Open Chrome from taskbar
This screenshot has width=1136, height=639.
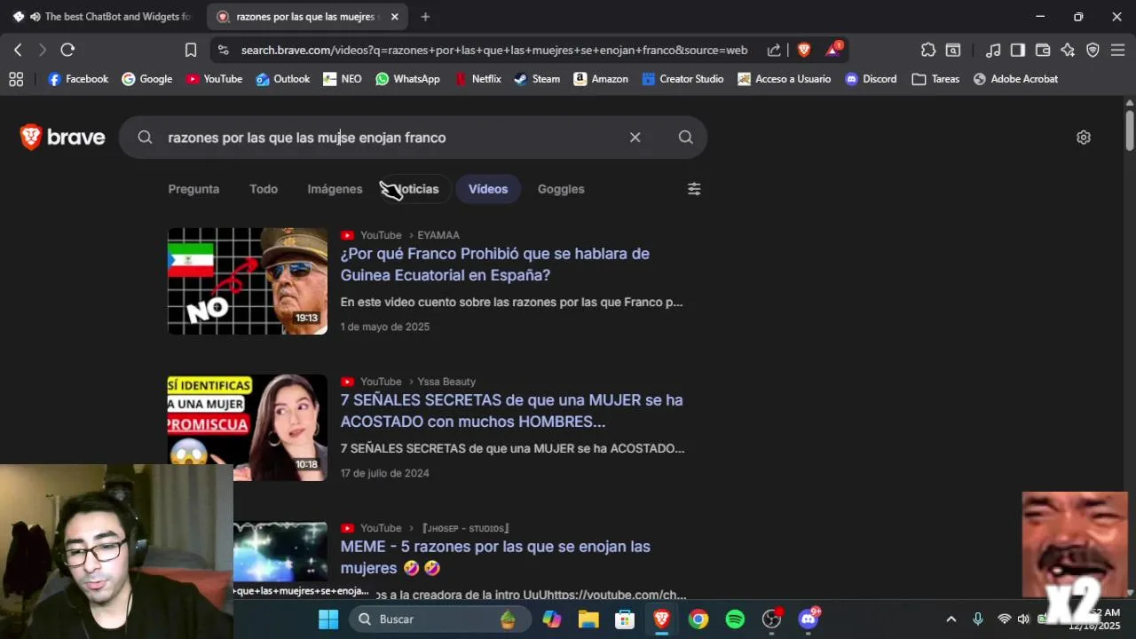(x=698, y=619)
